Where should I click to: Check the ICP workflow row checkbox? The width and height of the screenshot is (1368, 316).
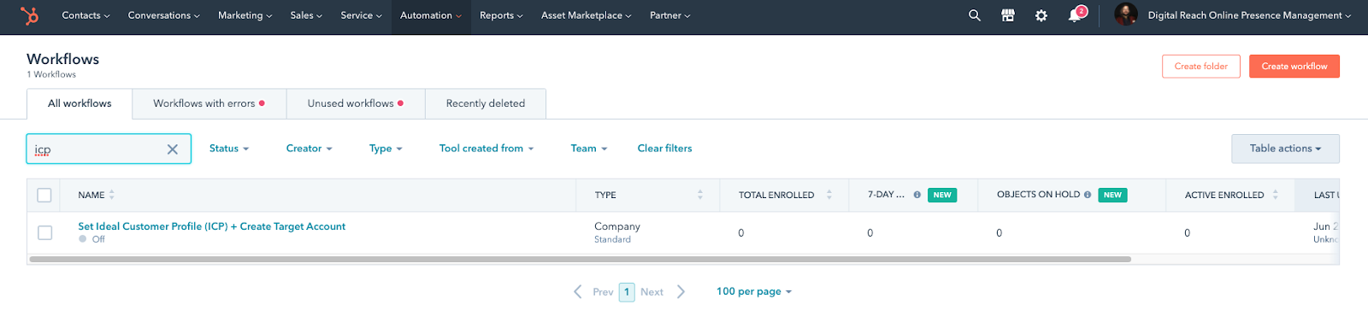tap(45, 232)
